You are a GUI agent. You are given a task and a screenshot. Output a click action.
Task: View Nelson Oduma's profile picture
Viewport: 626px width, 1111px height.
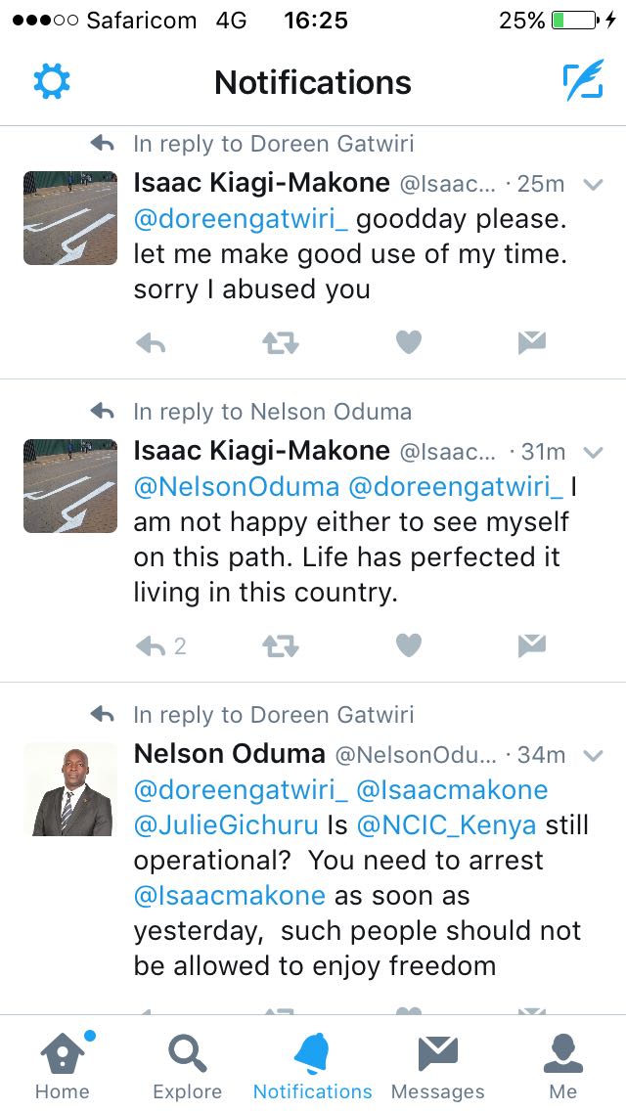click(70, 789)
